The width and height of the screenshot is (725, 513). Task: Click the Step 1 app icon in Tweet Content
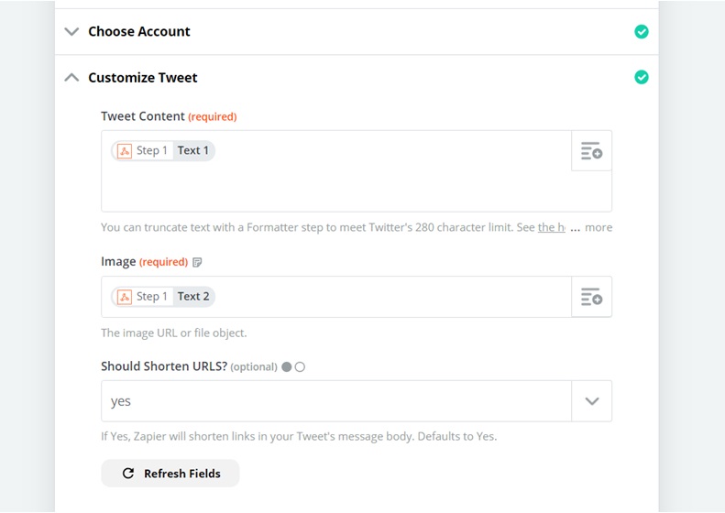pos(125,151)
